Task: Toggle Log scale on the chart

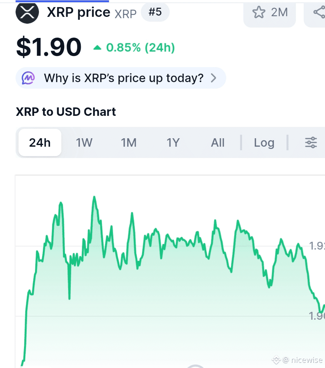Action: pos(264,142)
